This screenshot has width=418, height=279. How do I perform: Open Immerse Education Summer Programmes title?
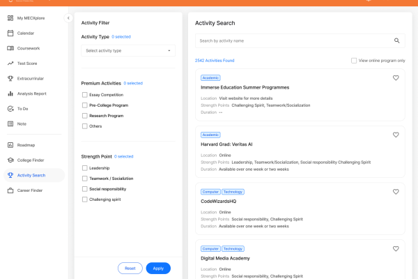point(245,87)
